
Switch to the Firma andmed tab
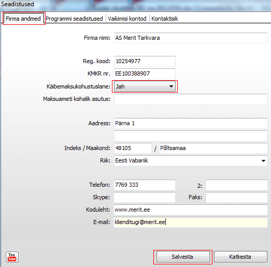[23, 19]
